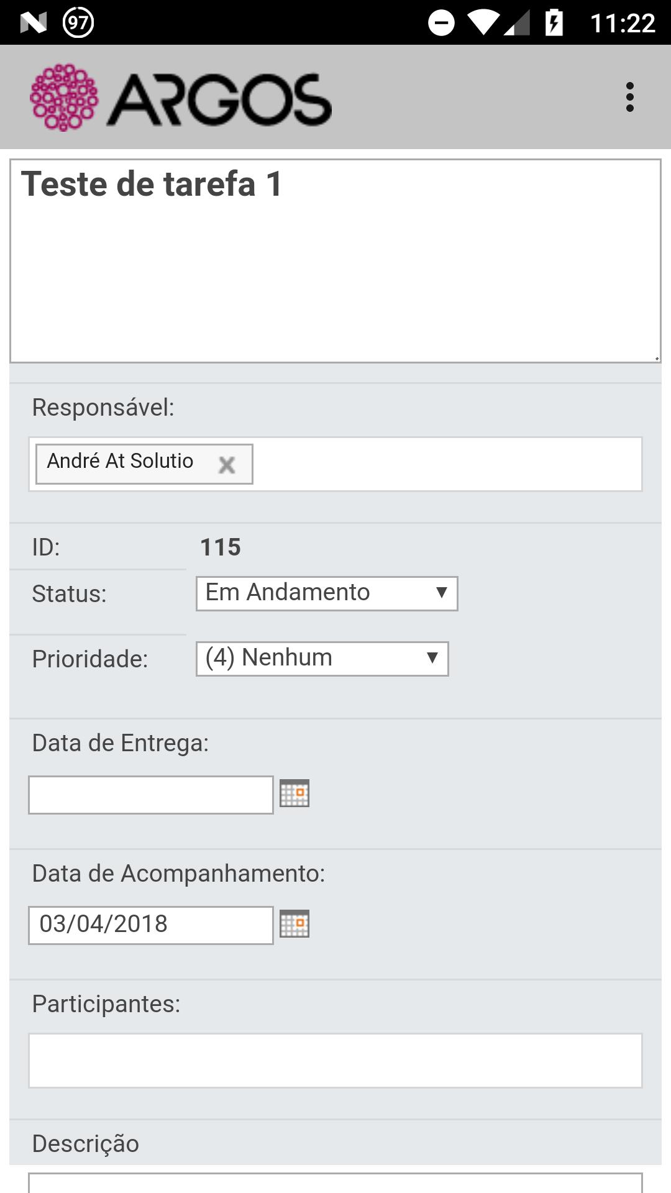Click the Descrição text box
671x1193 pixels.
(335, 1183)
